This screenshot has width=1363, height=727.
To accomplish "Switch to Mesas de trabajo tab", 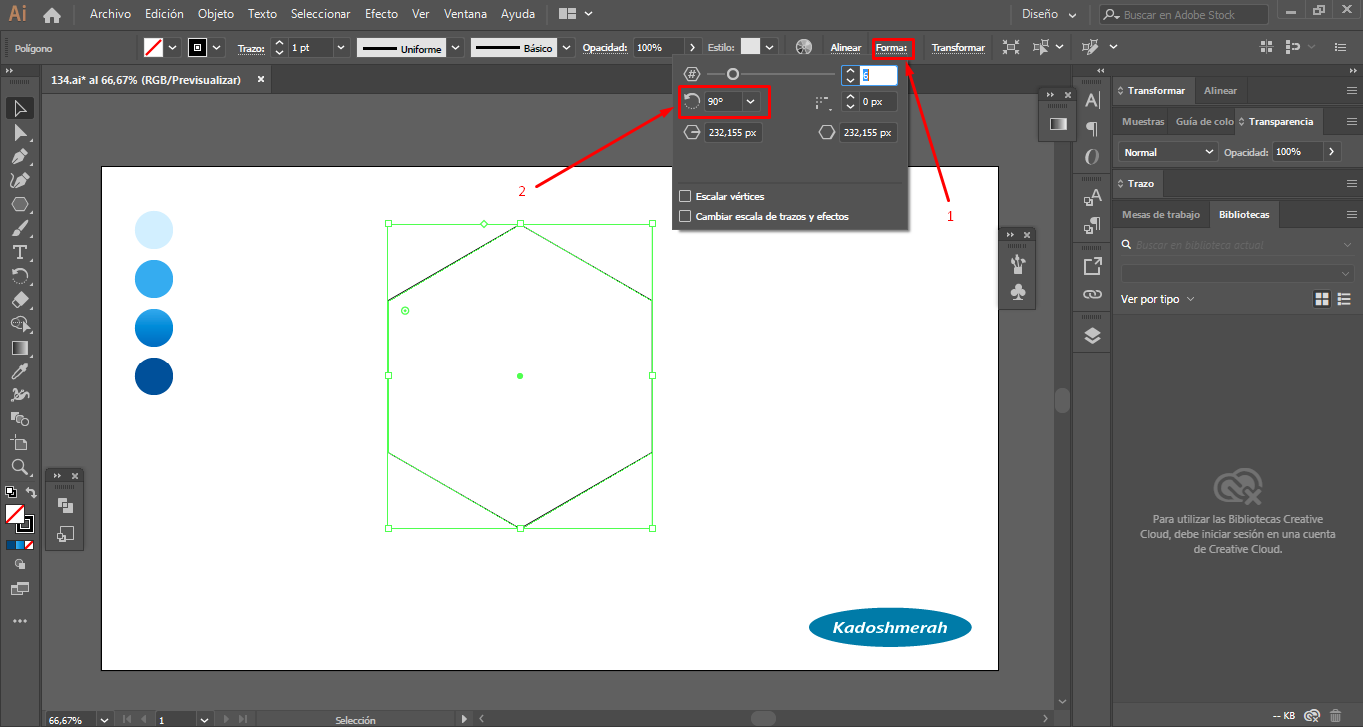I will (x=1159, y=215).
